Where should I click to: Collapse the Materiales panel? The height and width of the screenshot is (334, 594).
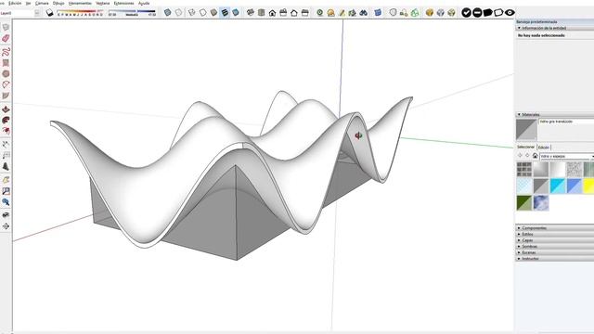point(519,114)
